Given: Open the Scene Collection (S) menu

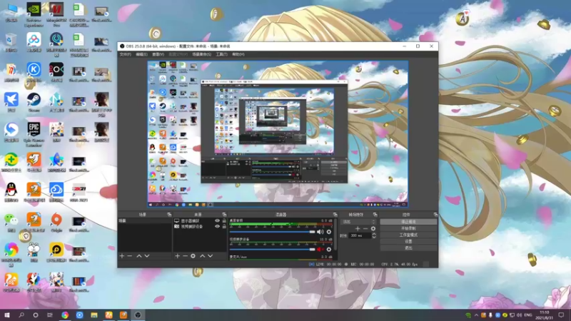Looking at the screenshot, I should coord(202,54).
